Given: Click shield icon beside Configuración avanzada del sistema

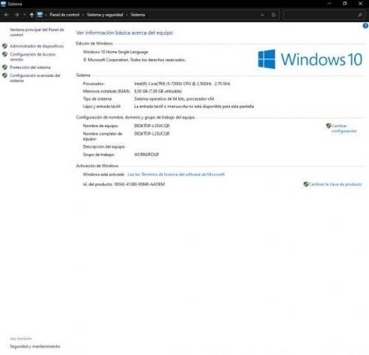Looking at the screenshot, I should tap(5, 75).
